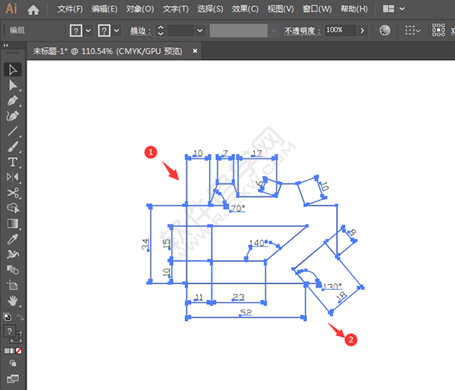Click the stroke color box
Image resolution: width=455 pixels, height=390 pixels.
coord(18,338)
